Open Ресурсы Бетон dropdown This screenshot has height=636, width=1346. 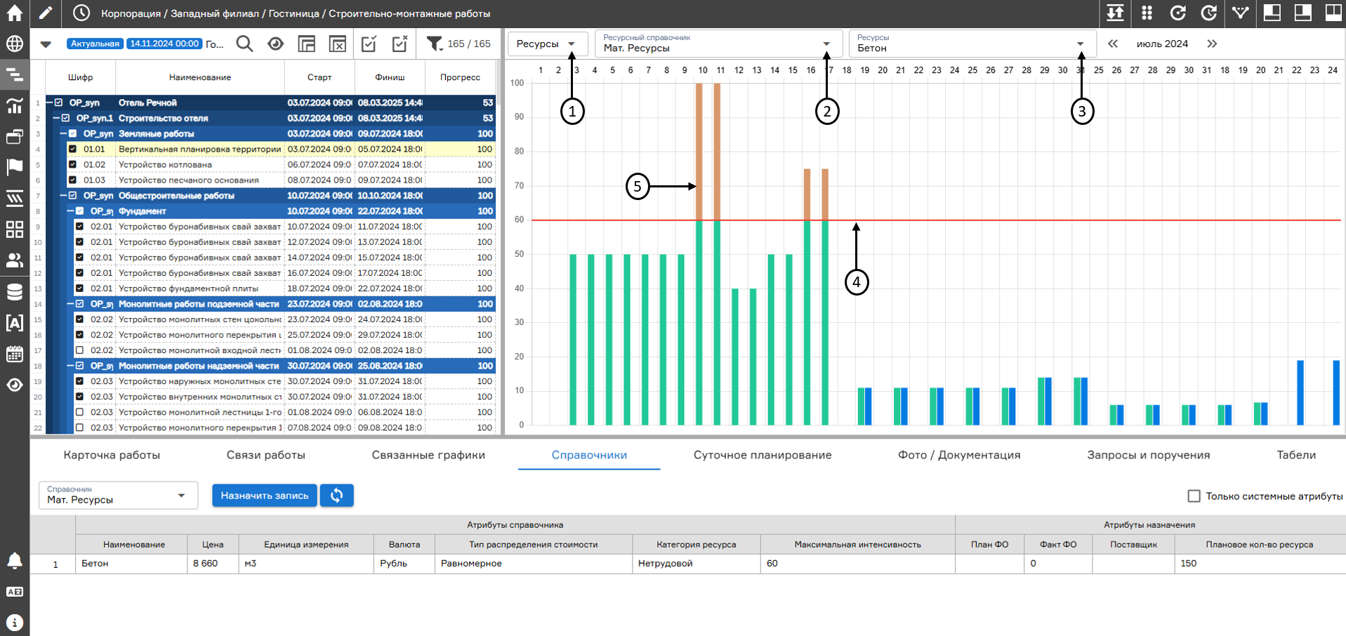972,44
